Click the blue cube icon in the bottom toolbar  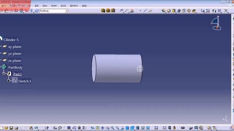click(132, 128)
